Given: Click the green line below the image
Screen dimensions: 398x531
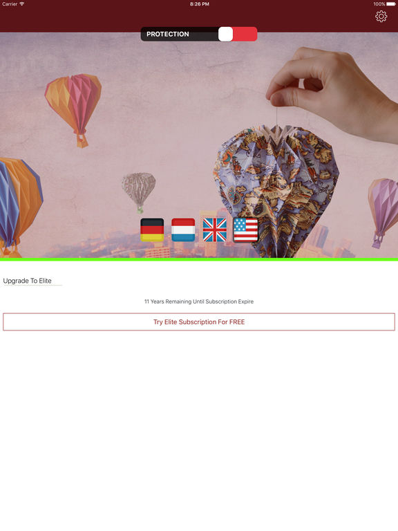Looking at the screenshot, I should (x=199, y=259).
